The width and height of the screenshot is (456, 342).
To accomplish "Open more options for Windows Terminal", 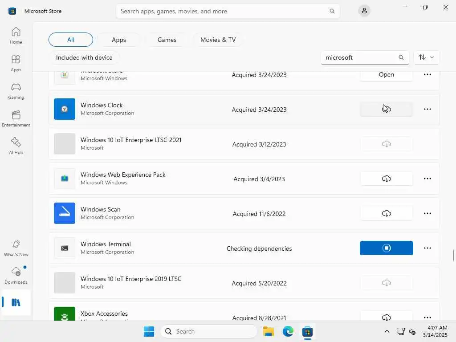I will (427, 248).
